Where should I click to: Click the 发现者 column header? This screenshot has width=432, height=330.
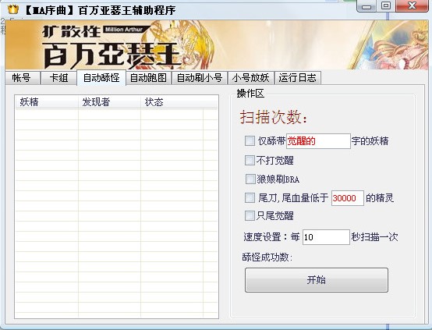tap(109, 102)
